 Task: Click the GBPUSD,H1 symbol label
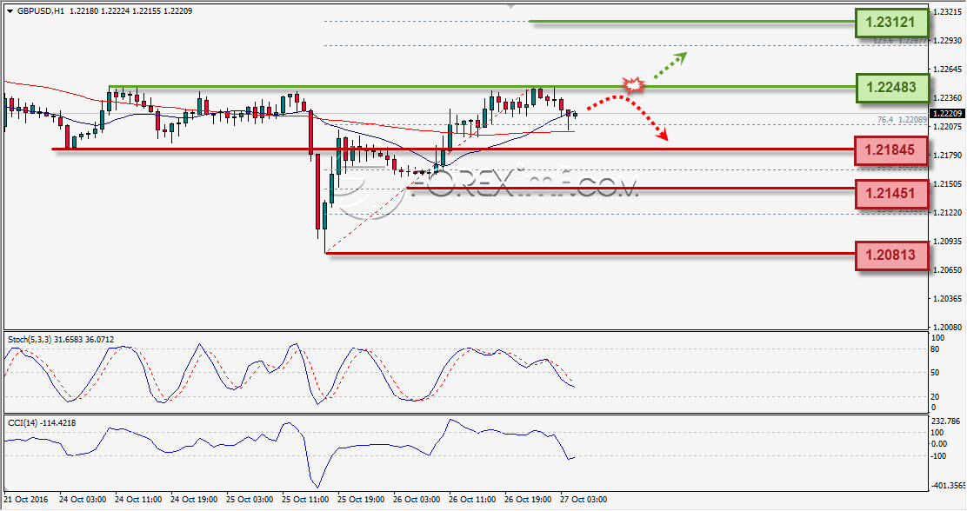[x=41, y=11]
